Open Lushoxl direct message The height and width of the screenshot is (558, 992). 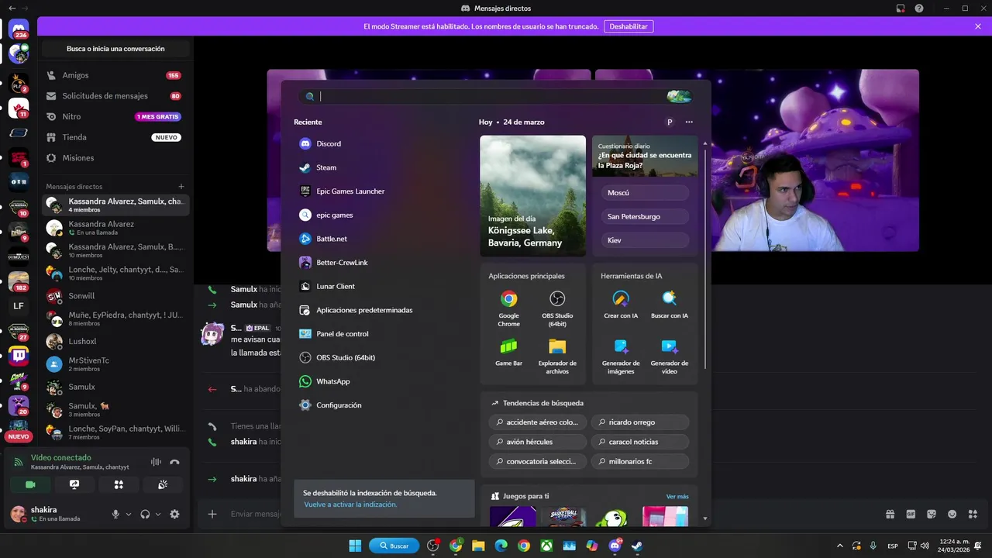tap(114, 341)
